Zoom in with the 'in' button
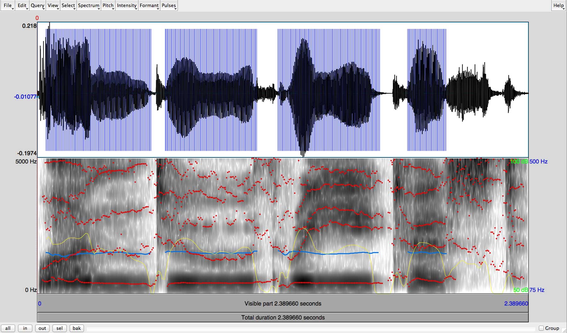 pyautogui.click(x=25, y=328)
